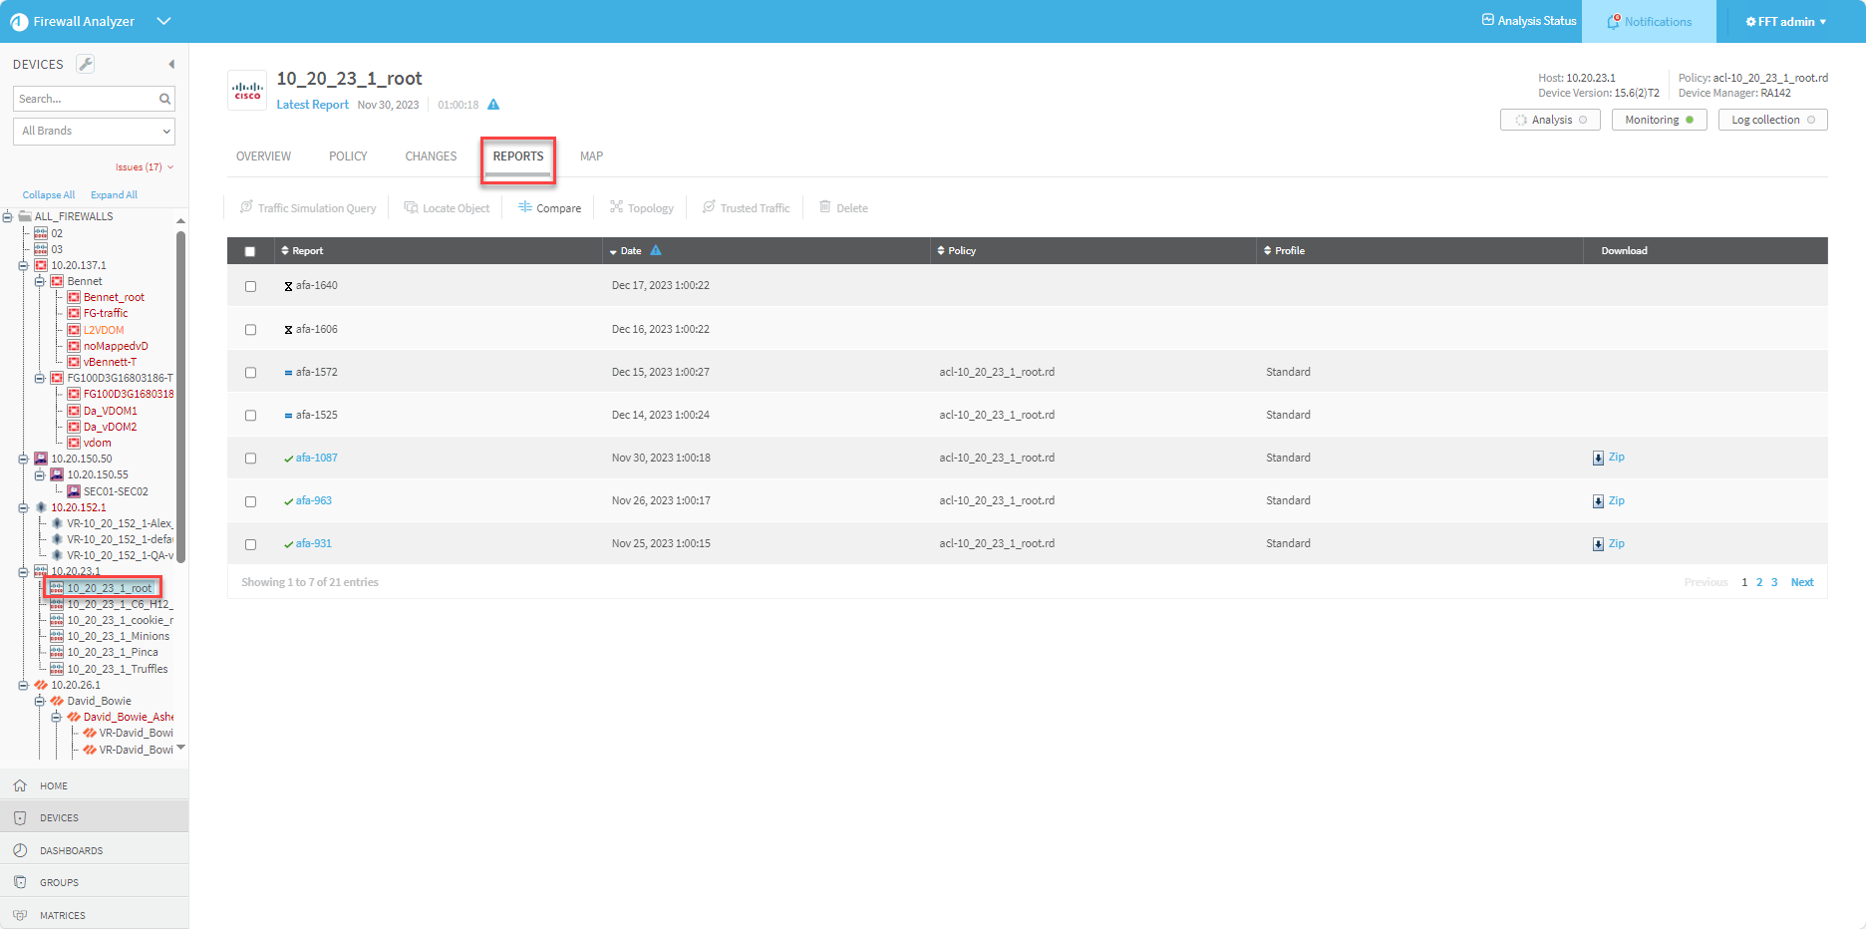Click the device search input field
Viewport: 1866px width, 929px height.
point(86,99)
